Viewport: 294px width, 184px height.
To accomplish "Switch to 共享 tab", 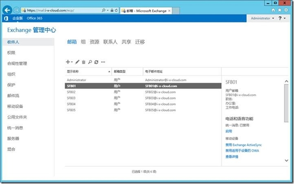I will [x=126, y=42].
